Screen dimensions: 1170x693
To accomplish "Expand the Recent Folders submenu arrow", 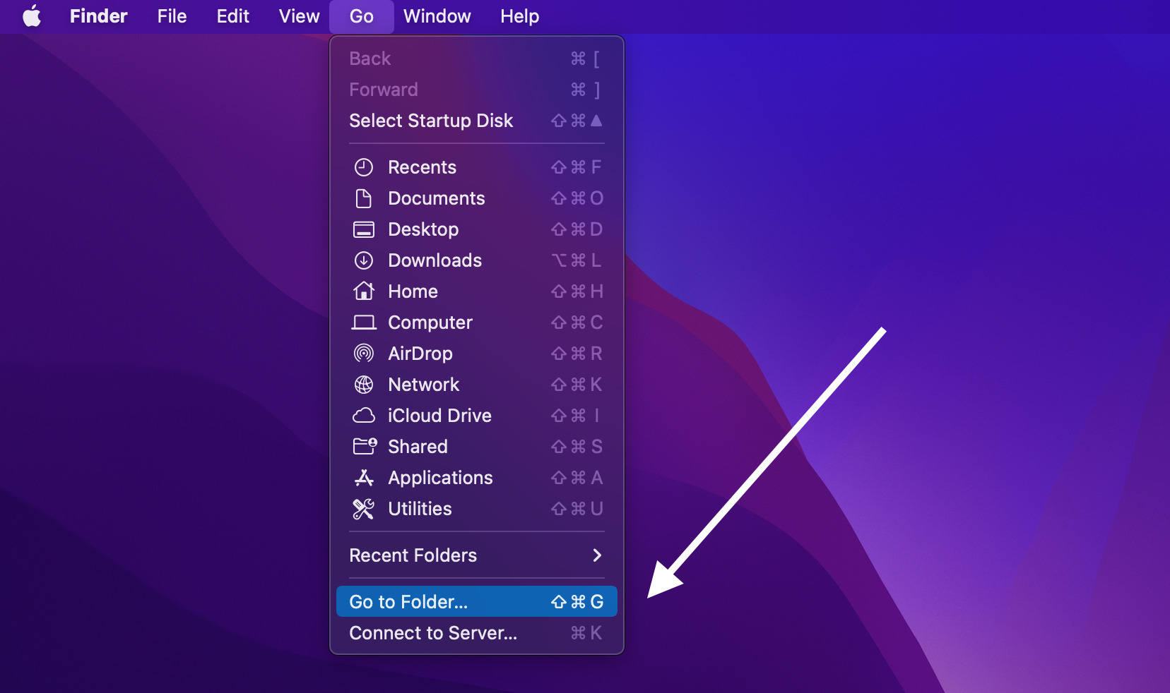I will point(597,555).
